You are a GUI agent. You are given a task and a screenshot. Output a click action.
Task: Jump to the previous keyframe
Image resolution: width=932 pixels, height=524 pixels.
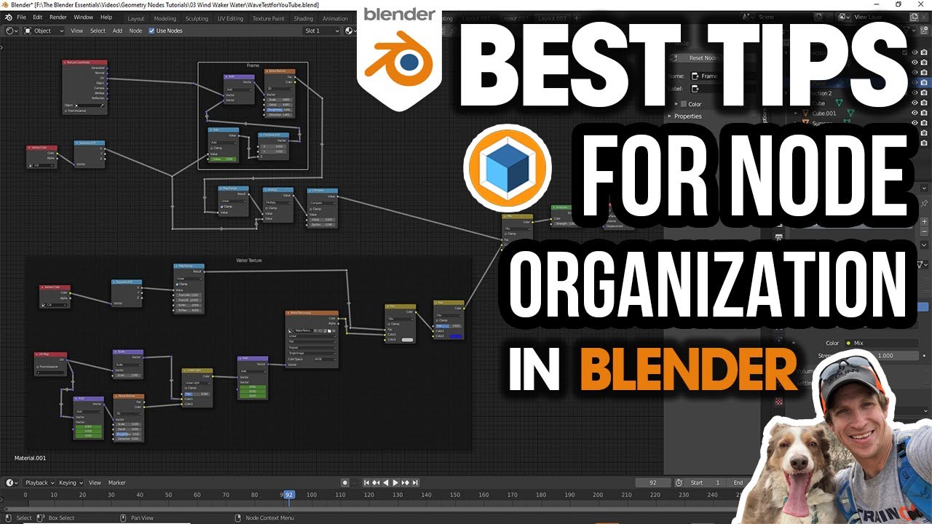pyautogui.click(x=376, y=483)
